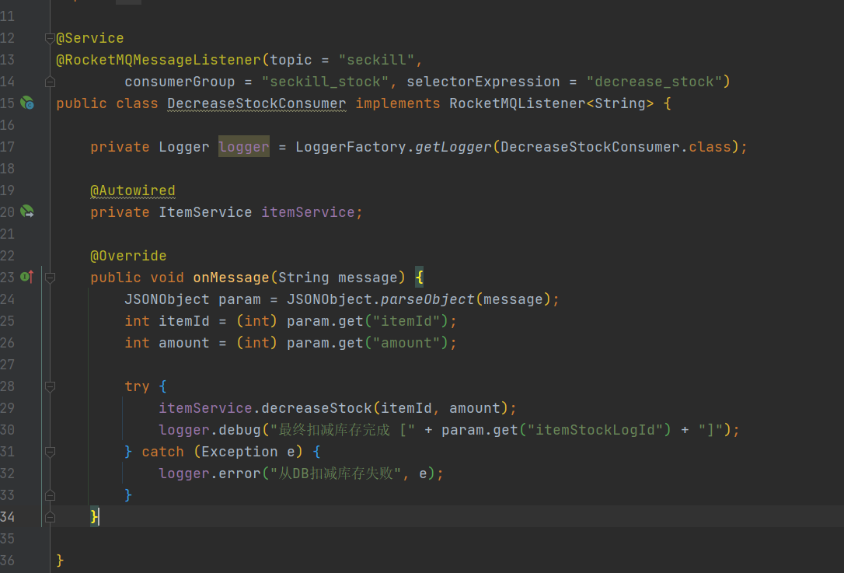
Task: Click the Exception type in the catch clause
Action: (x=239, y=452)
